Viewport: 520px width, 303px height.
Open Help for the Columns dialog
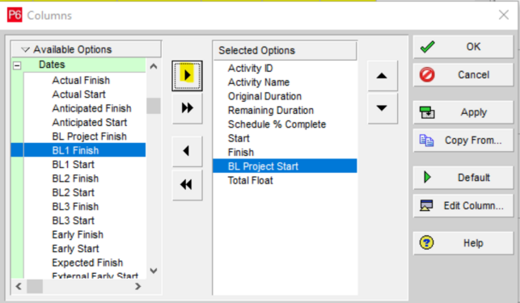pyautogui.click(x=463, y=243)
